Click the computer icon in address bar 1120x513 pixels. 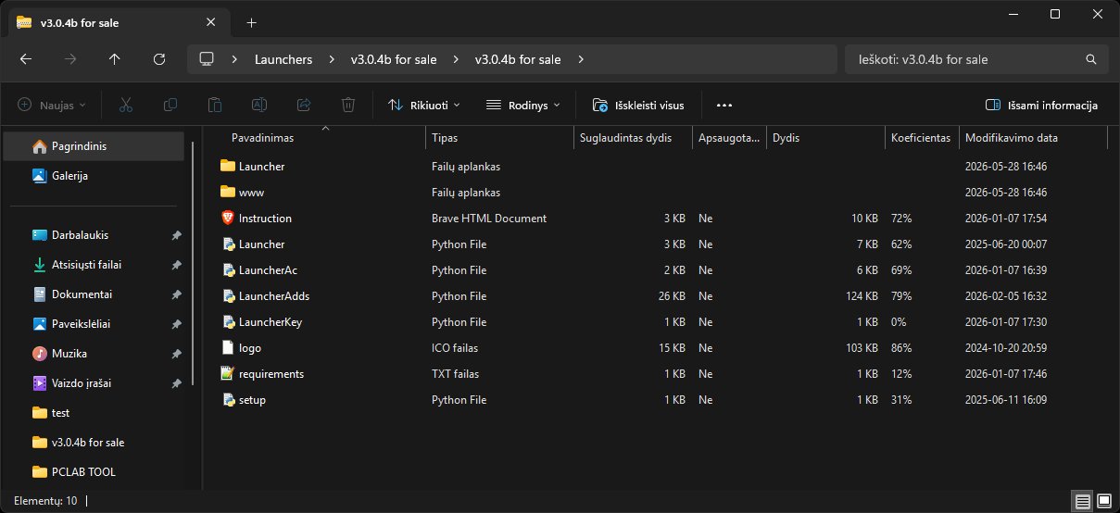tap(207, 59)
